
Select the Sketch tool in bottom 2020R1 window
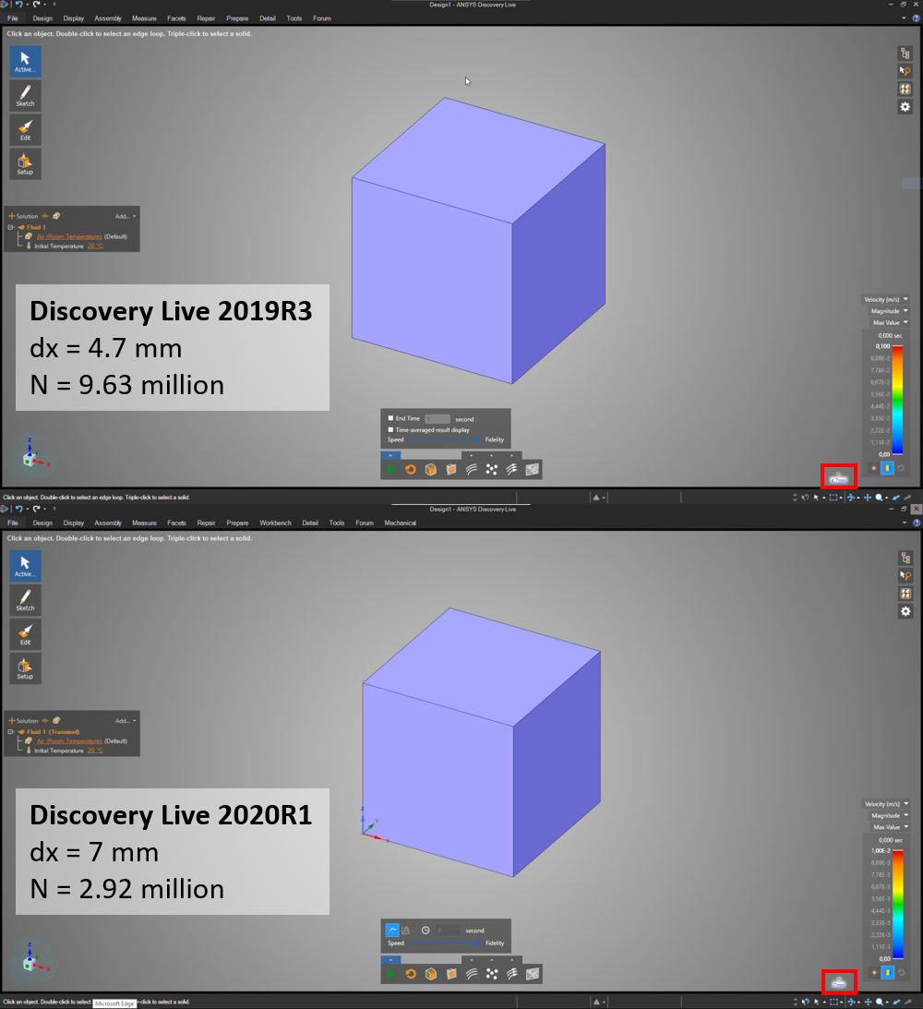tap(25, 600)
